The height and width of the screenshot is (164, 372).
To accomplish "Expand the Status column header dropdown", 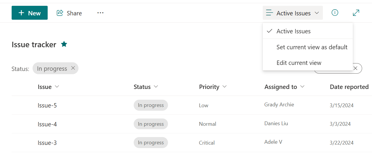I will 156,87.
